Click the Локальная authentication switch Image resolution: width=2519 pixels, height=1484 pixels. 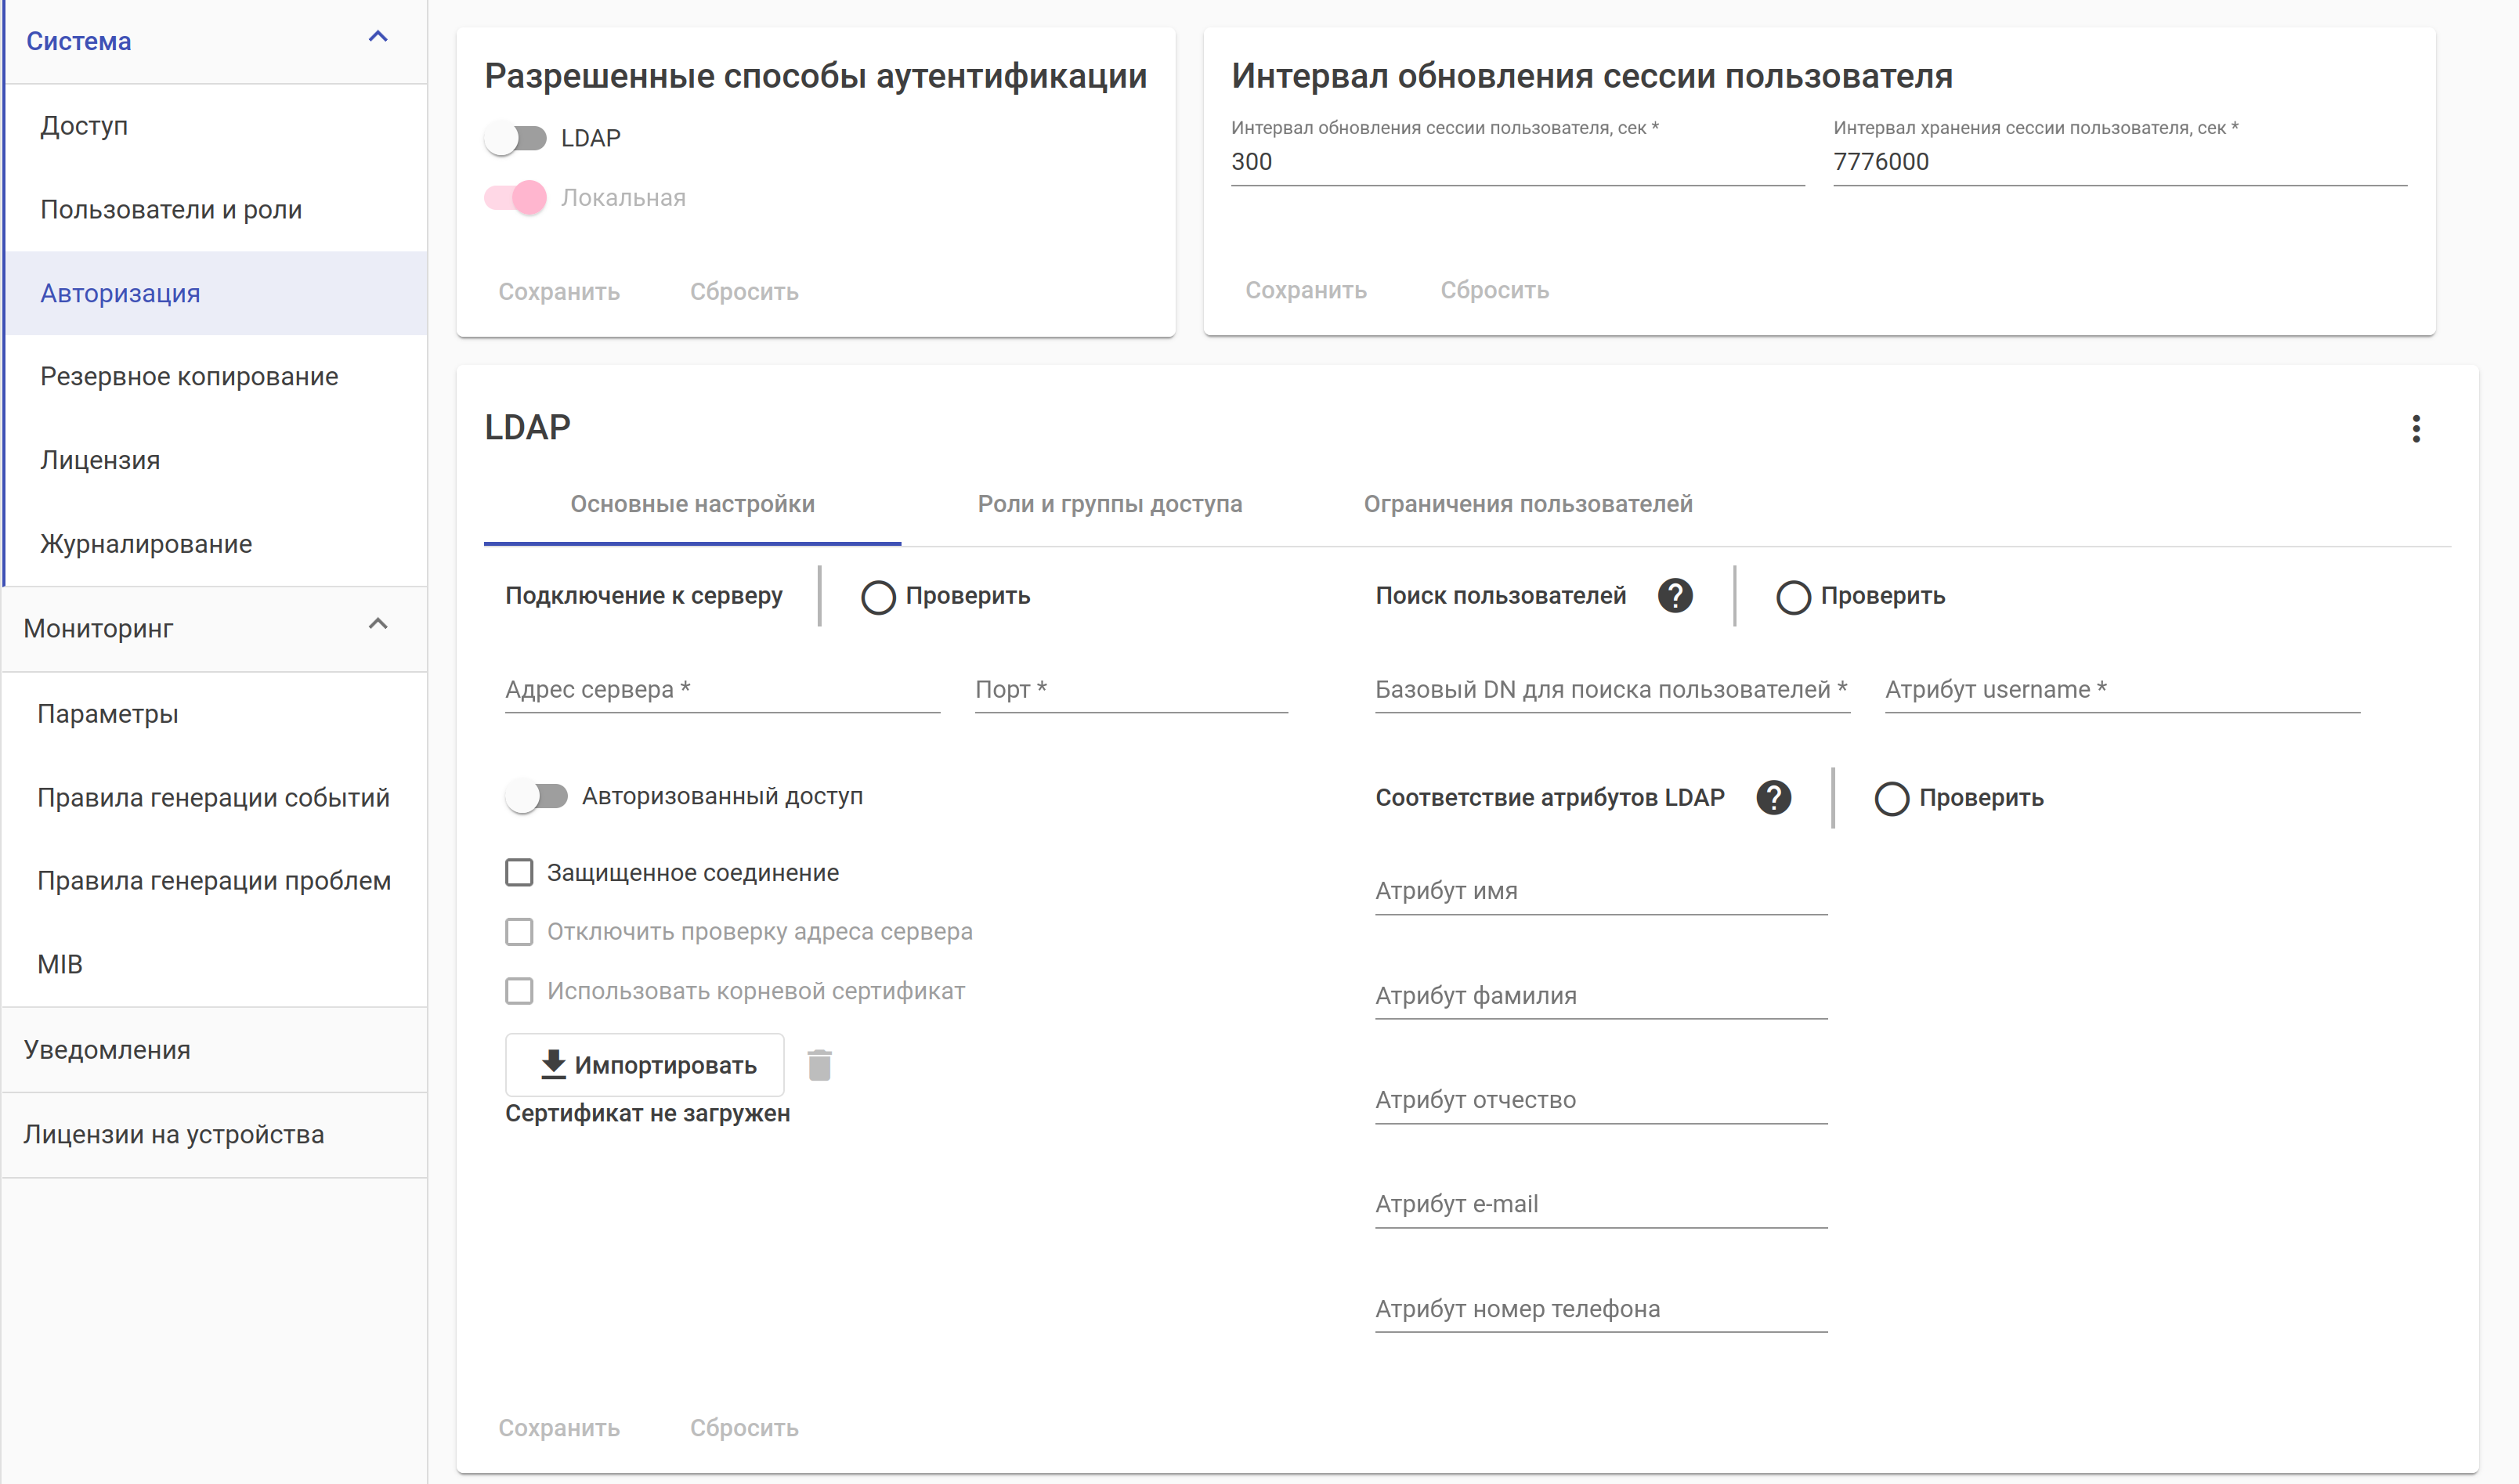pos(516,198)
